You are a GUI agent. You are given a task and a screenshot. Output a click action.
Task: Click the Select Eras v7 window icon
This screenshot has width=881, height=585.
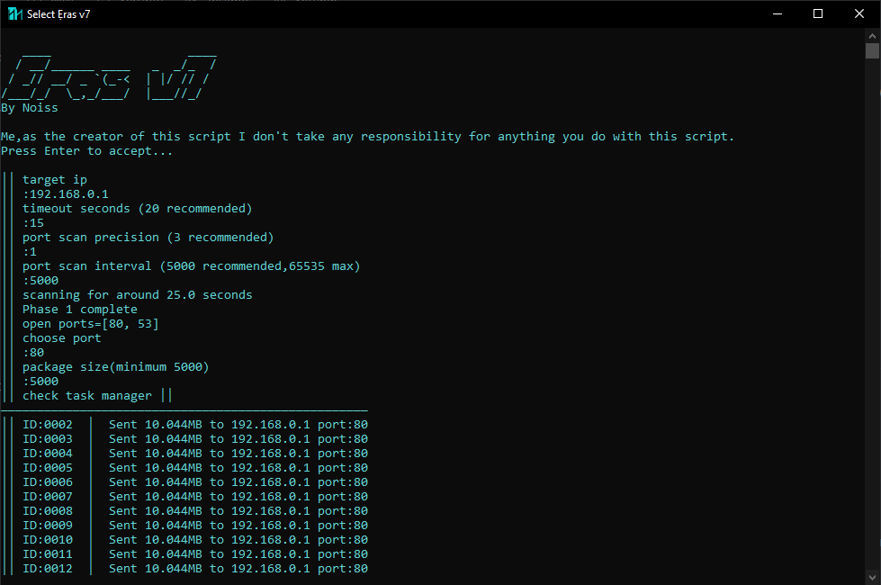[14, 13]
